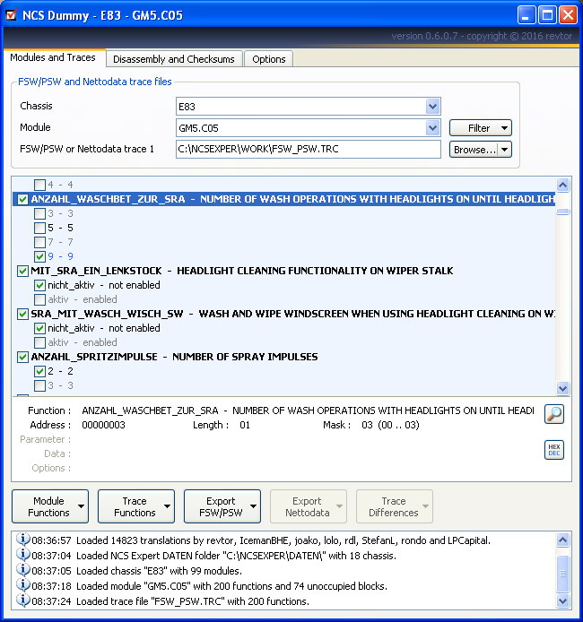
Task: Check the '7 - 7' parameter checkbox
Action: [39, 242]
